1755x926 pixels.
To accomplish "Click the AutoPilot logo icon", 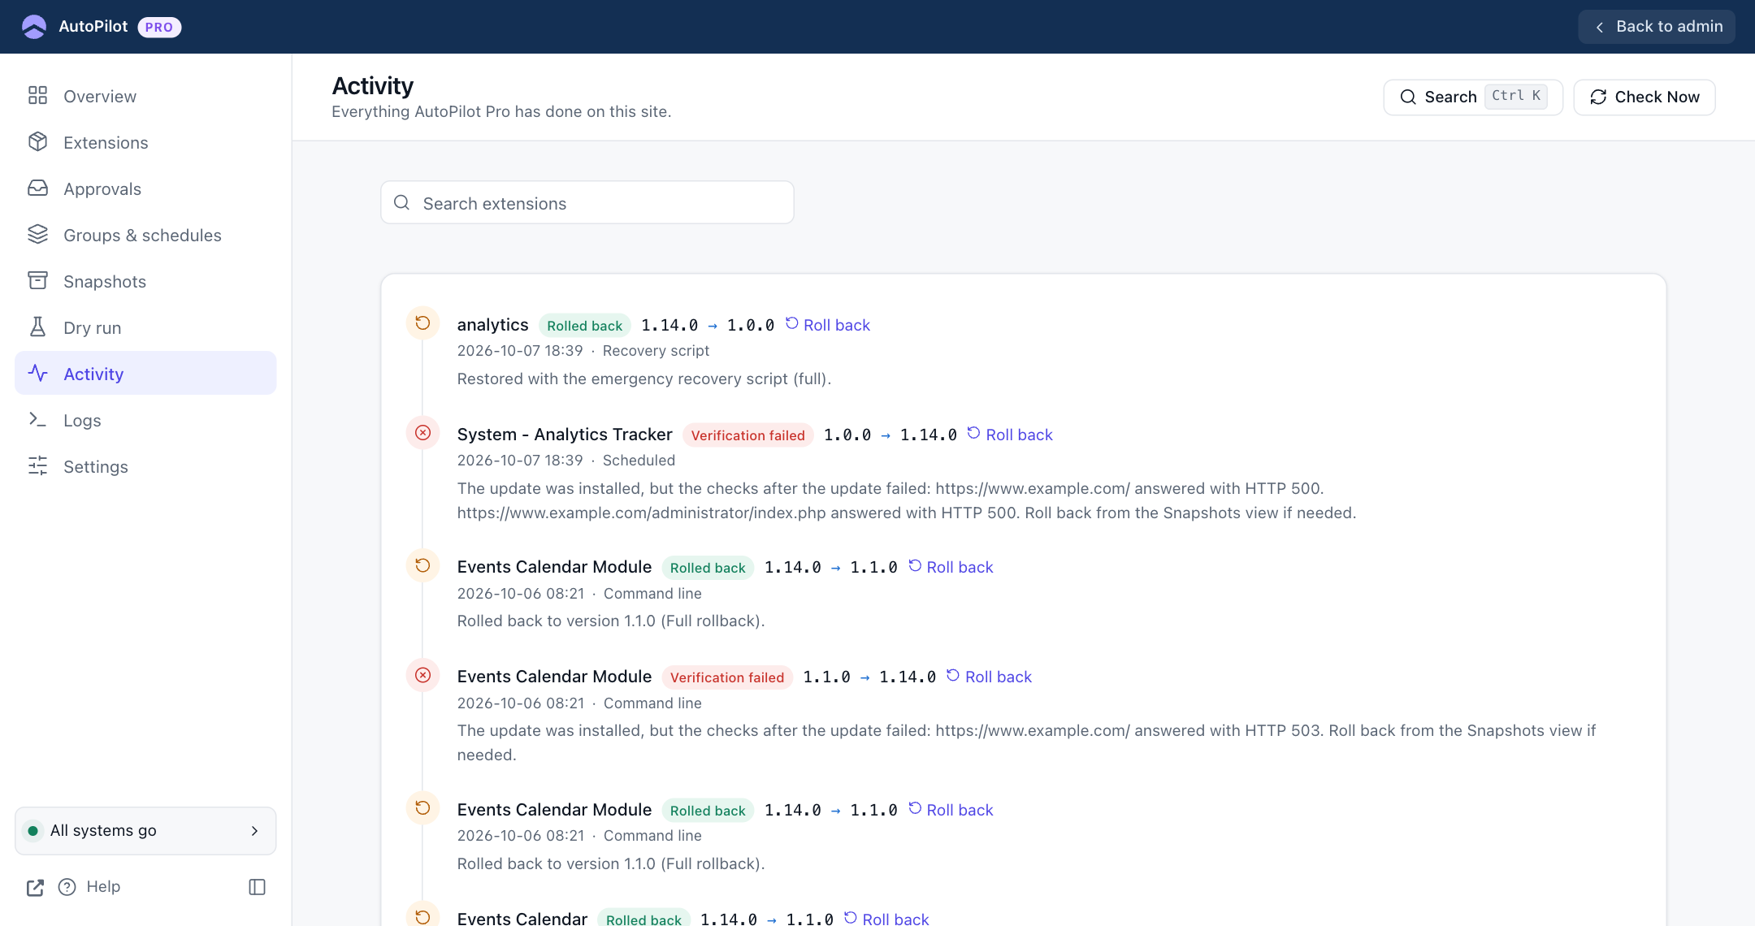I will pyautogui.click(x=34, y=27).
